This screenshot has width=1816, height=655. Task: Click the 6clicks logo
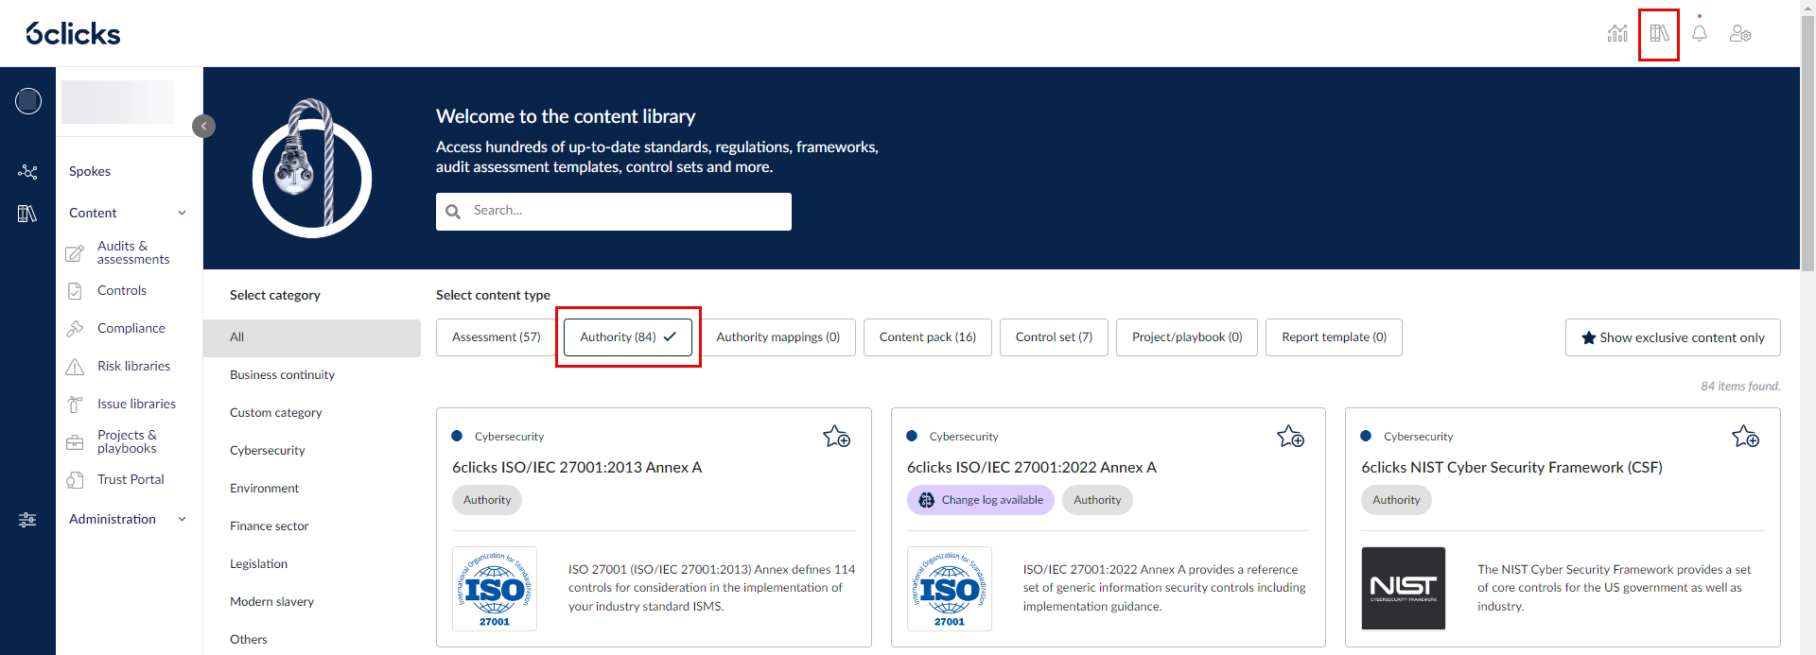73,34
